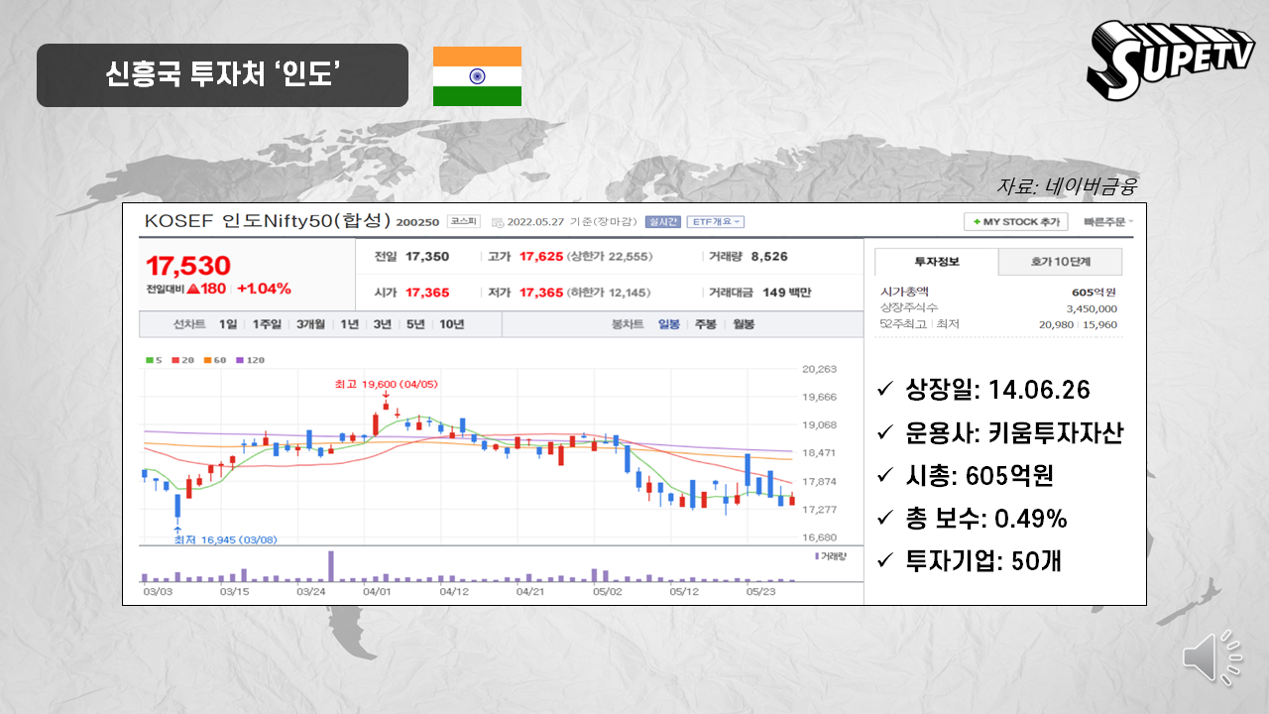Click the MY STOCK 추가 button
Image resolution: width=1269 pixels, height=714 pixels.
tap(1015, 222)
